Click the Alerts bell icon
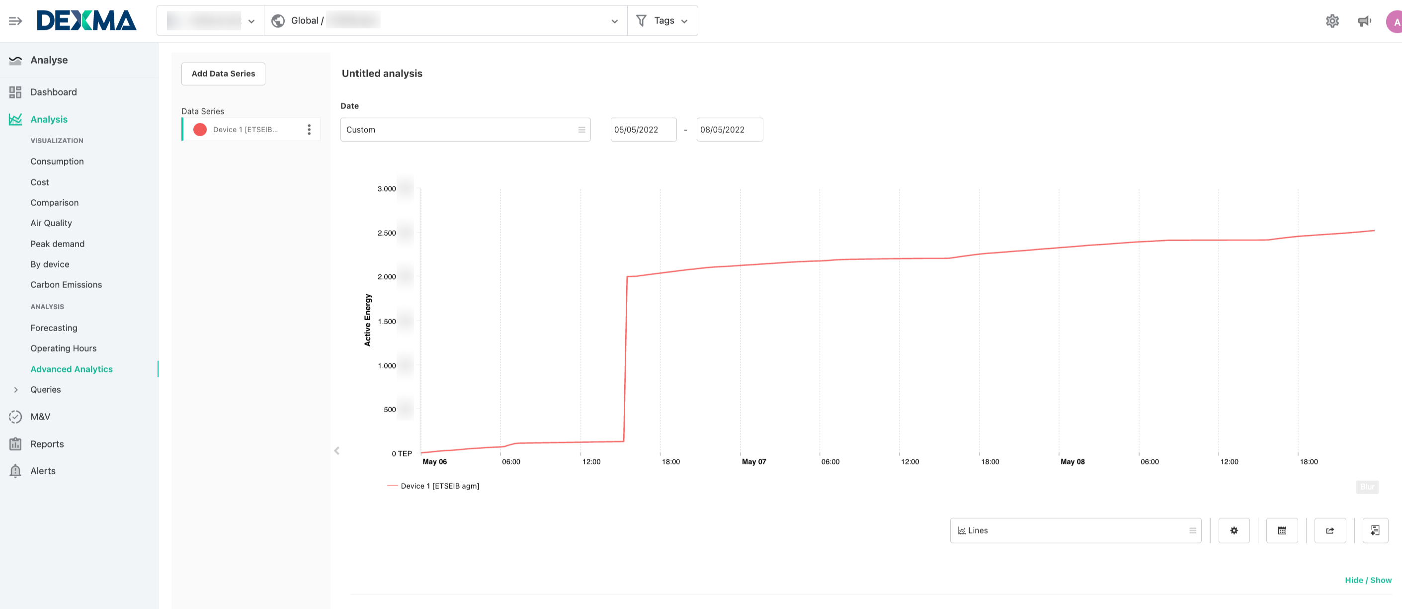The image size is (1402, 609). (15, 471)
